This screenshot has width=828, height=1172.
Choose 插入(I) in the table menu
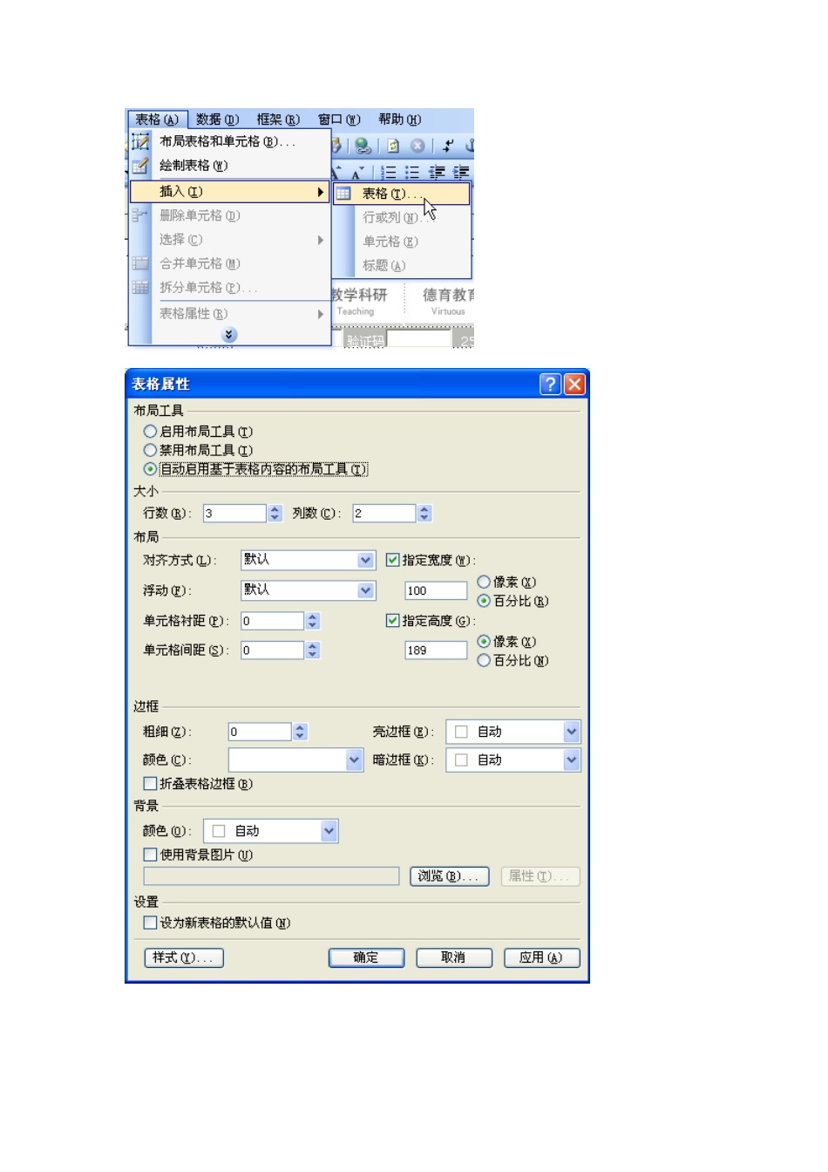click(x=230, y=192)
